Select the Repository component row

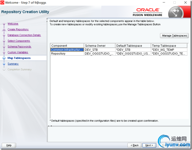pyautogui.click(x=119, y=54)
